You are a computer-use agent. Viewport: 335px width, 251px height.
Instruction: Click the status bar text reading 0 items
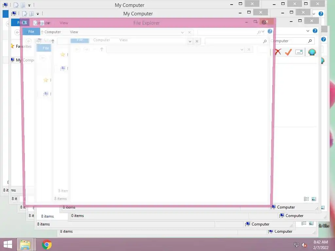coord(78,216)
